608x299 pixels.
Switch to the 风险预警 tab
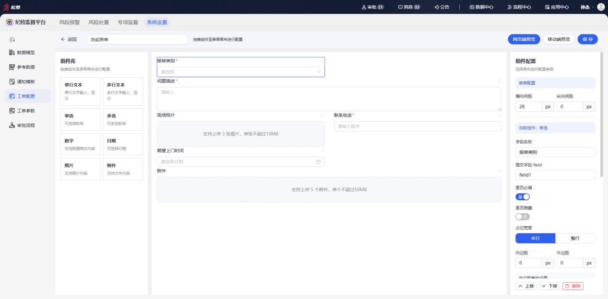(x=70, y=22)
